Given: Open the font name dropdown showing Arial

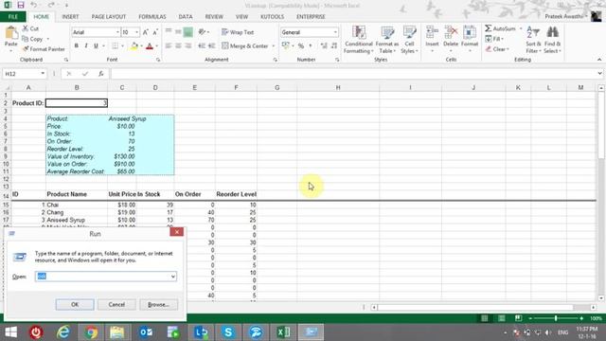Looking at the screenshot, I should click(117, 32).
